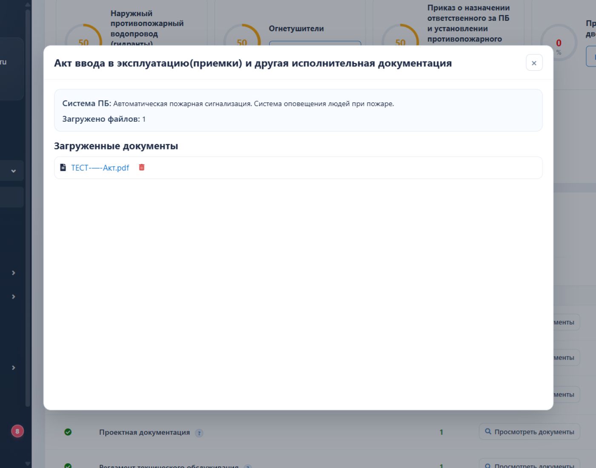
Task: Click the sidebar vertical scrollbar
Action: (28, 208)
